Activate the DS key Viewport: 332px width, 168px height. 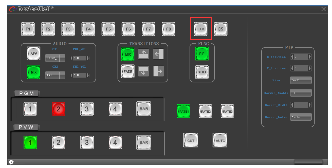221,29
